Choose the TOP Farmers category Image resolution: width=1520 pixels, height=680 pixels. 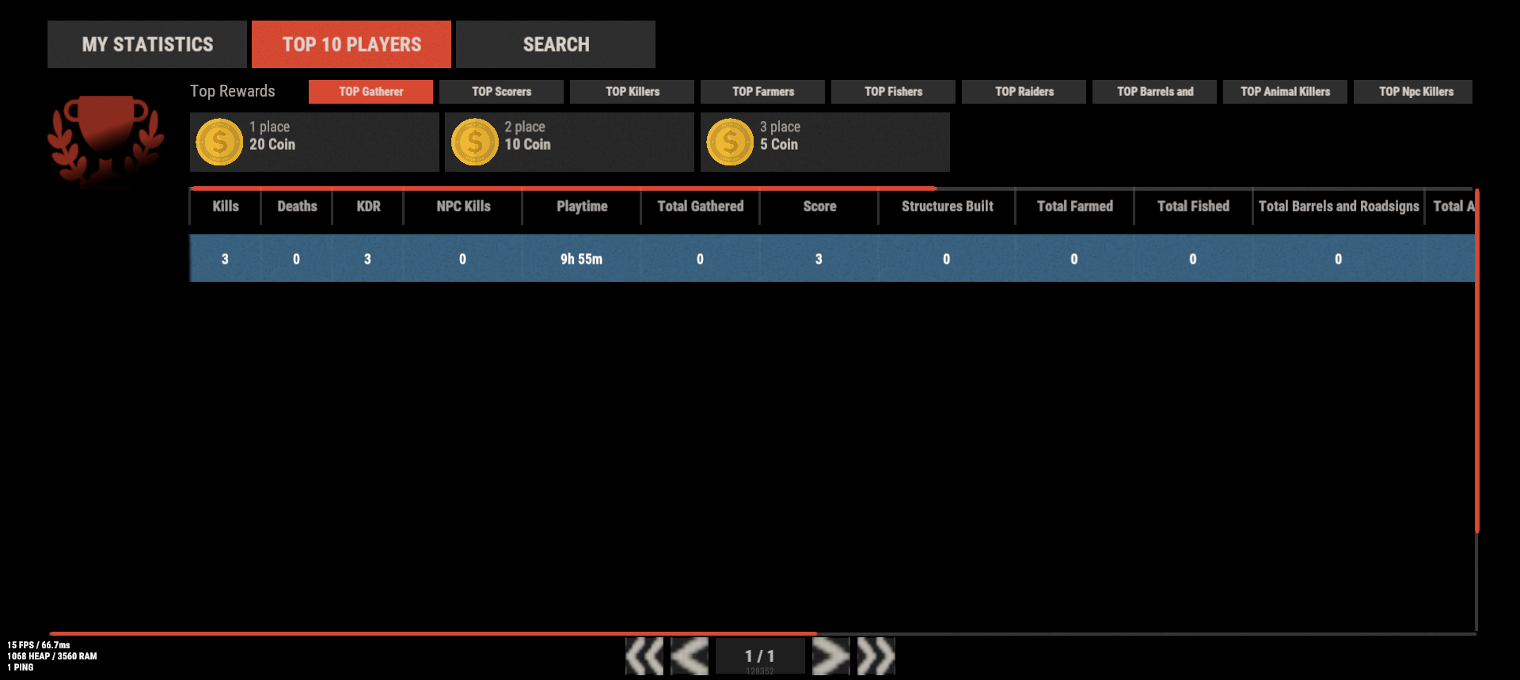pos(762,92)
